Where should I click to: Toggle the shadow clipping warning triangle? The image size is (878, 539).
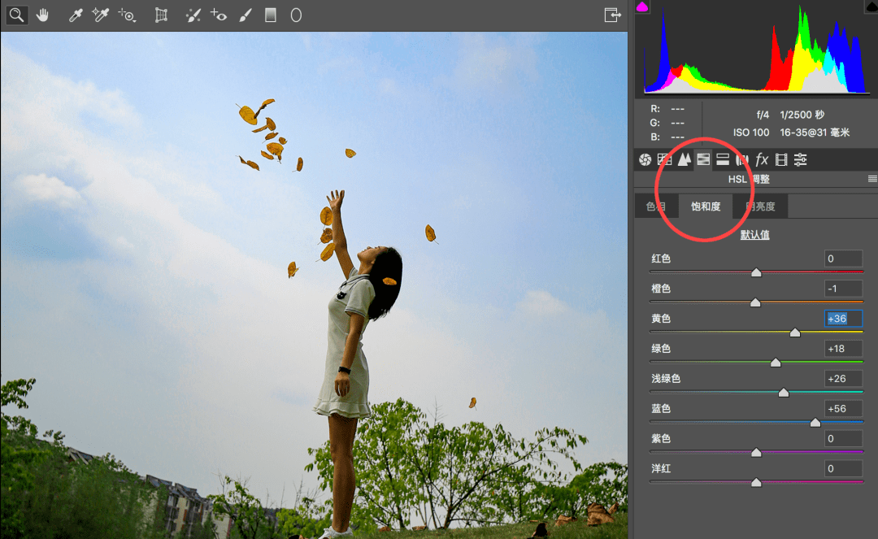coord(642,7)
